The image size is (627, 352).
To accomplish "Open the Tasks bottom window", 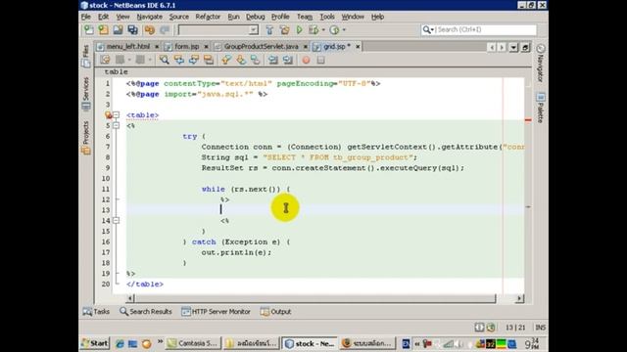I will point(96,312).
